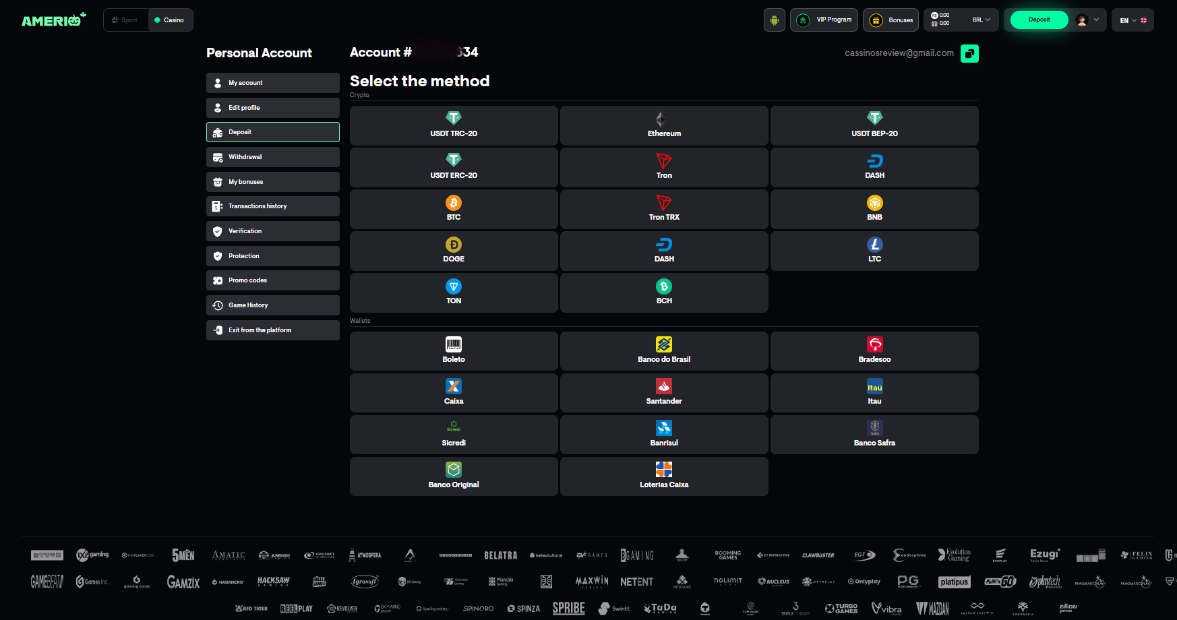Select Banco Safra option
This screenshot has width=1177, height=620.
[x=874, y=435]
